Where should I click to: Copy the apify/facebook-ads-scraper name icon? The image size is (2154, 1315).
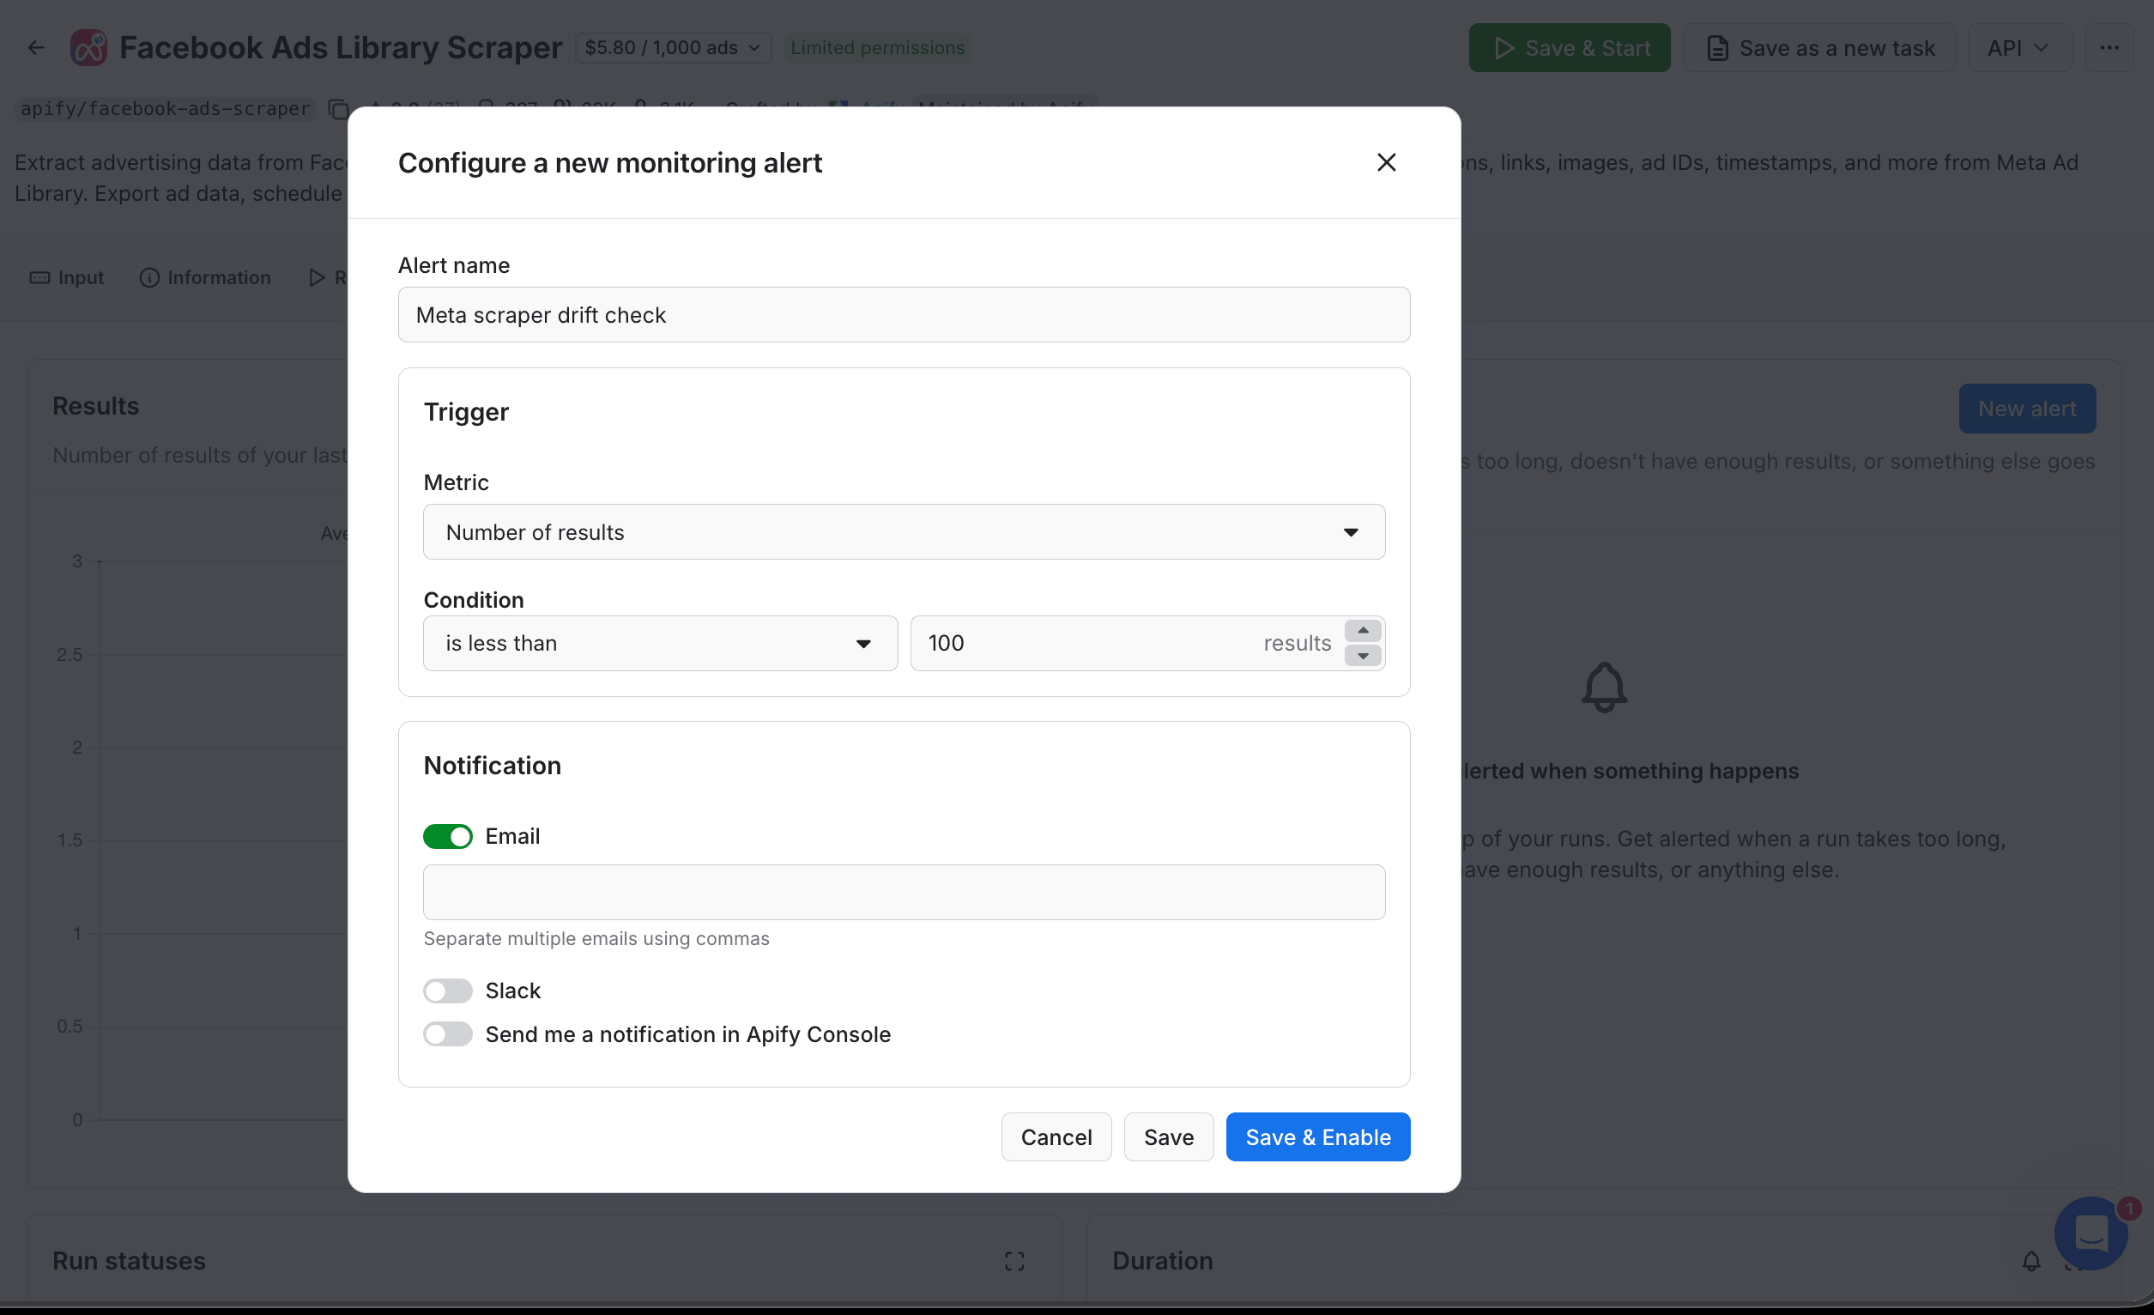point(338,108)
